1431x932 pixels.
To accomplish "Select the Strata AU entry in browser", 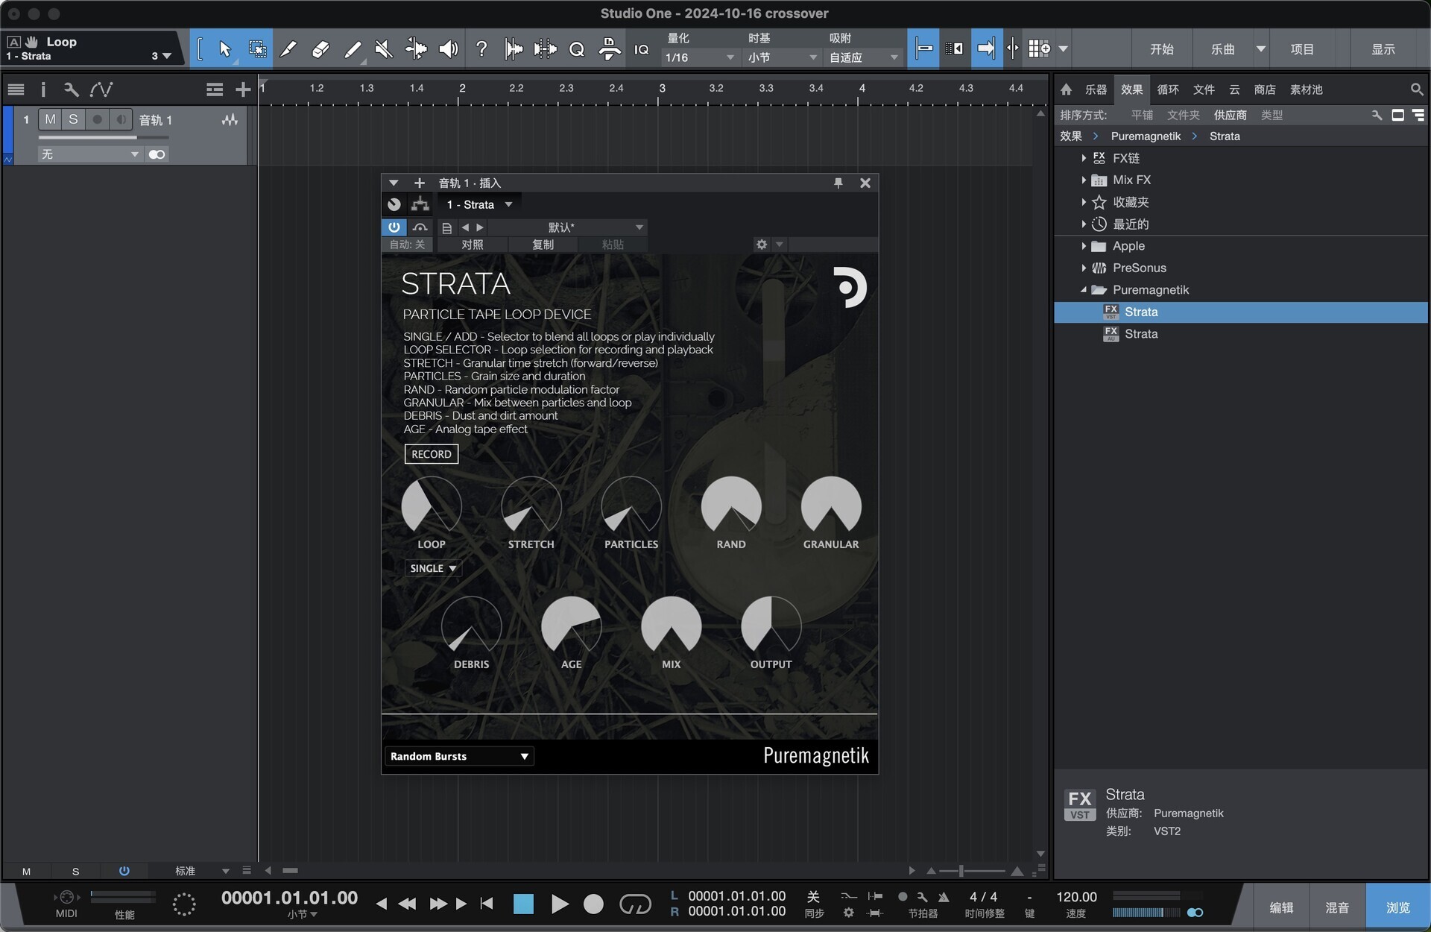I will pyautogui.click(x=1241, y=334).
